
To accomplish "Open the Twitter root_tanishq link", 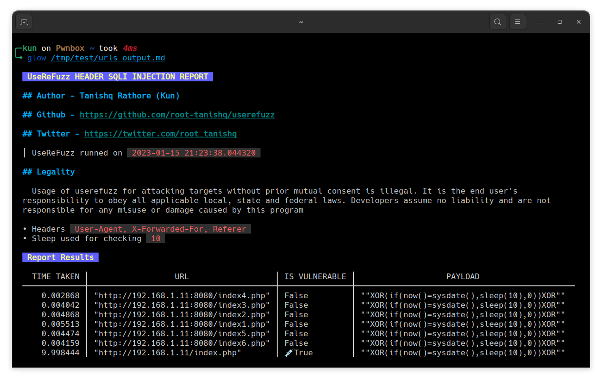I will pos(161,134).
